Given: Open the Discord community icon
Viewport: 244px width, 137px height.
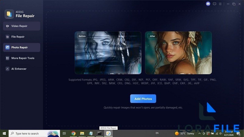Looking at the screenshot, I should (x=208, y=4).
